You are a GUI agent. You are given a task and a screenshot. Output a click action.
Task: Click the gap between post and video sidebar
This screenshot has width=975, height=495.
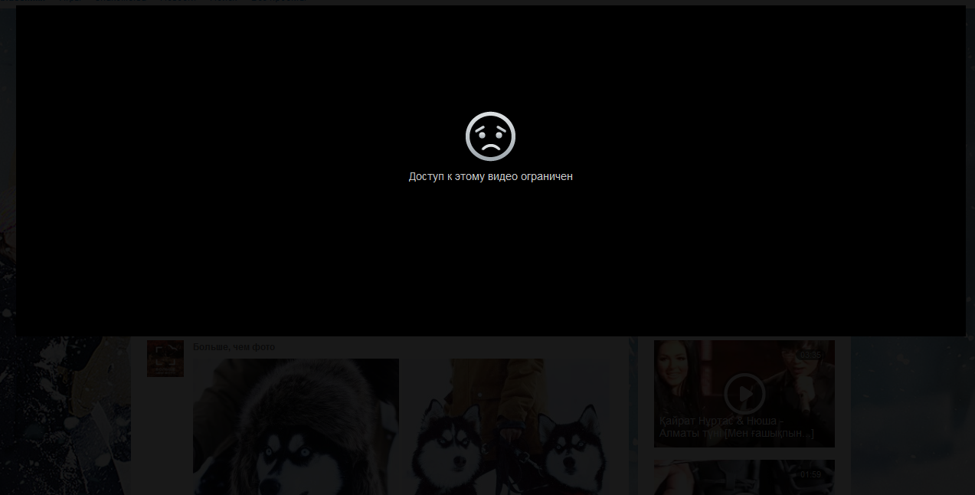point(633,414)
